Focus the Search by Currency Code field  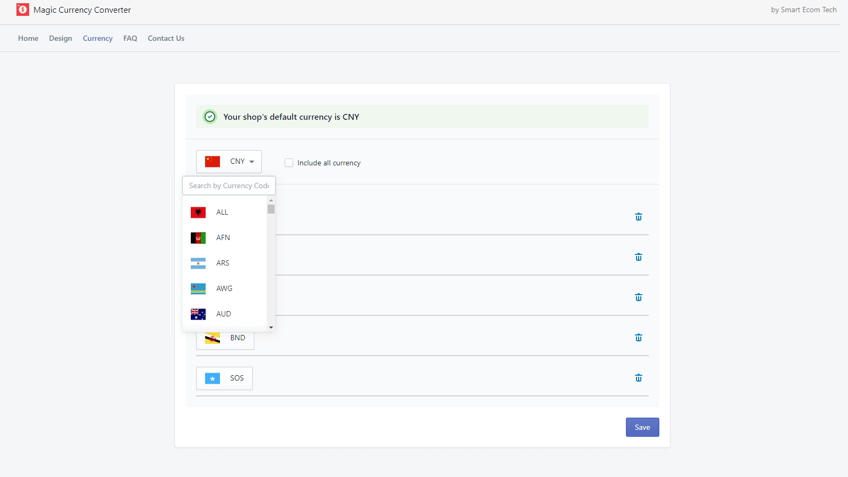[229, 185]
